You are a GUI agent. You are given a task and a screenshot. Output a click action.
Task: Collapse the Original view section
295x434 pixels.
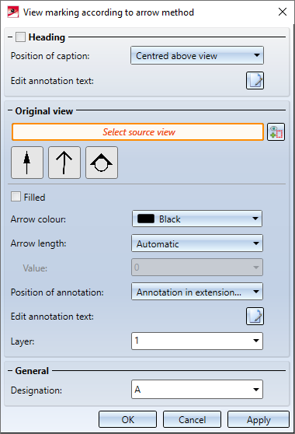coord(10,110)
